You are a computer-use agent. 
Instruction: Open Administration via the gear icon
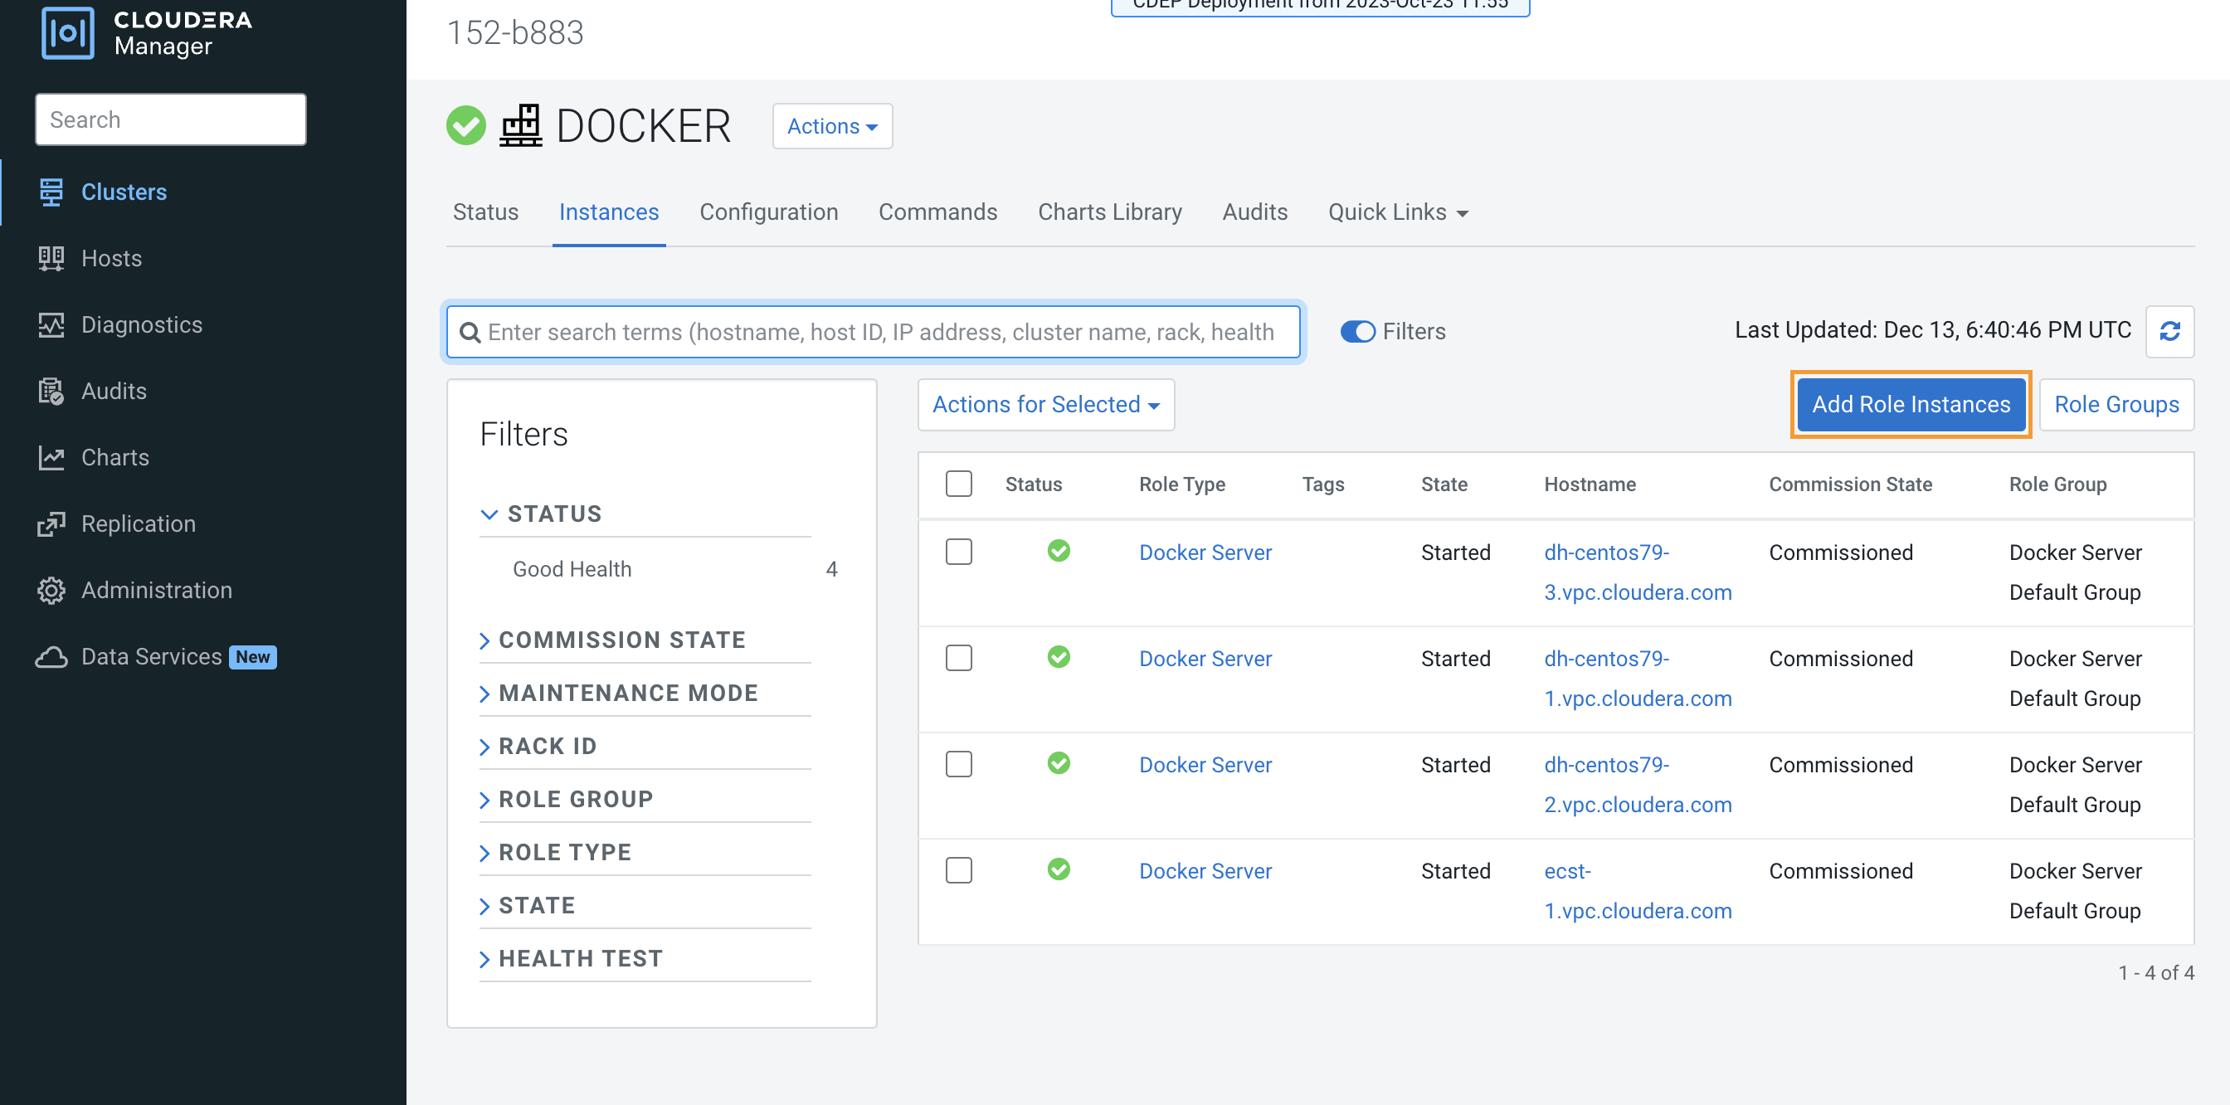point(51,591)
